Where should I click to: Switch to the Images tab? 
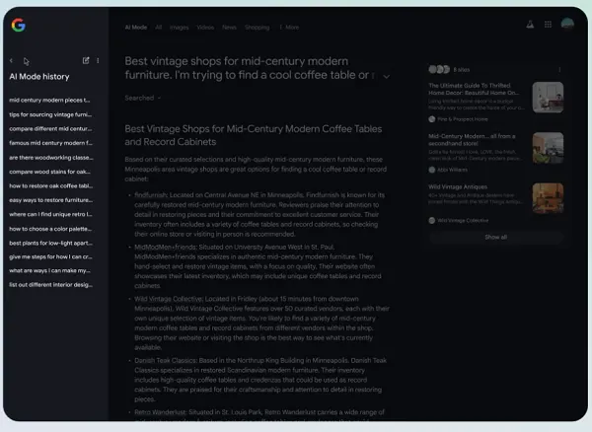(x=179, y=28)
